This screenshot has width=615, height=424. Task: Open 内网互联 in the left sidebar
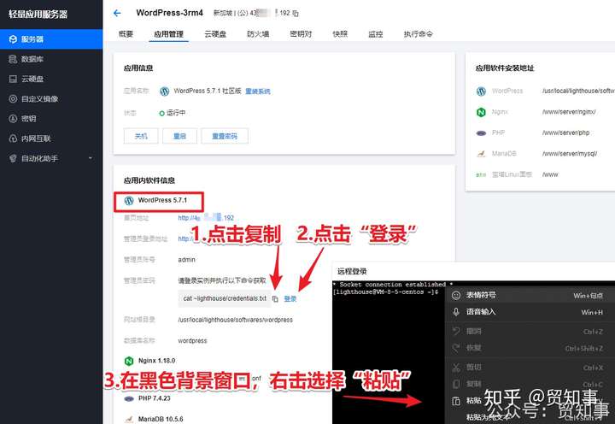(x=51, y=138)
